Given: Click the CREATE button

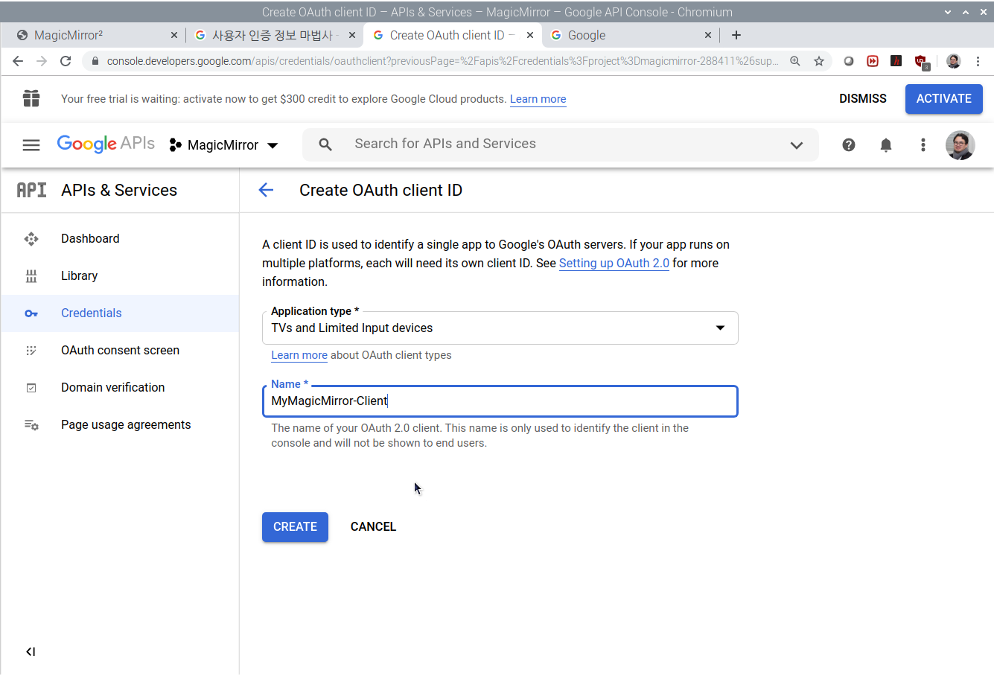Looking at the screenshot, I should pyautogui.click(x=295, y=526).
